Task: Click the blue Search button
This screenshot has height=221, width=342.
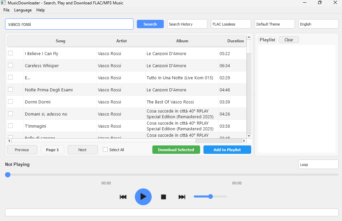Action: (150, 24)
